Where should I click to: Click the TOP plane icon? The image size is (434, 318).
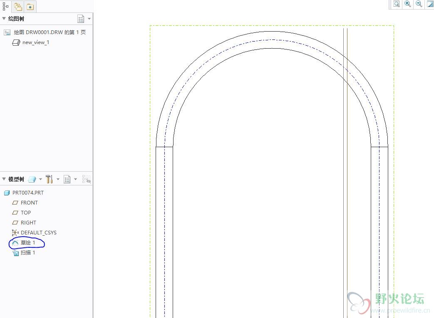point(15,213)
